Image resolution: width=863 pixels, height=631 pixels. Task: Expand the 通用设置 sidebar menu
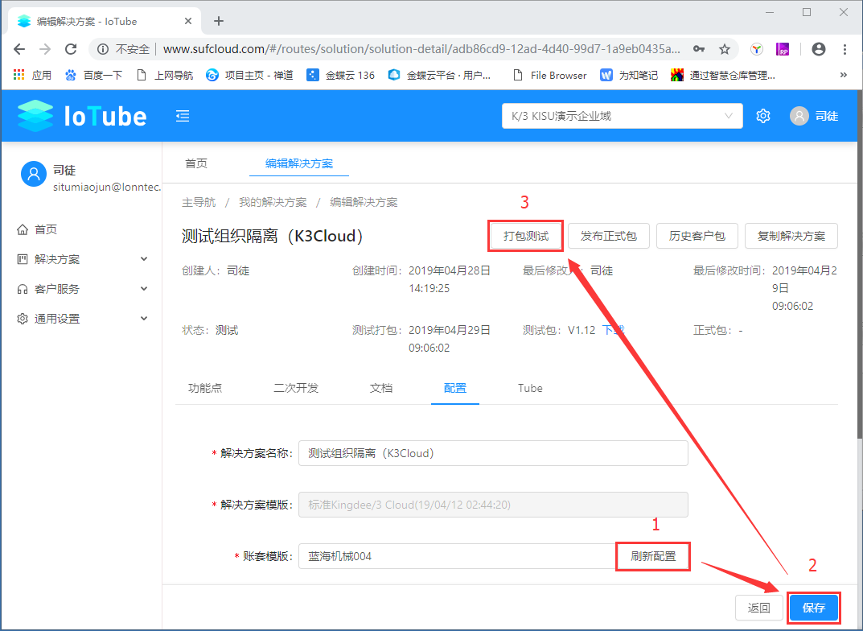click(144, 319)
